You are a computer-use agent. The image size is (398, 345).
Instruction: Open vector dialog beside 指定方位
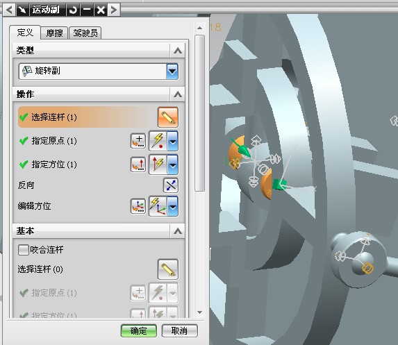[138, 165]
